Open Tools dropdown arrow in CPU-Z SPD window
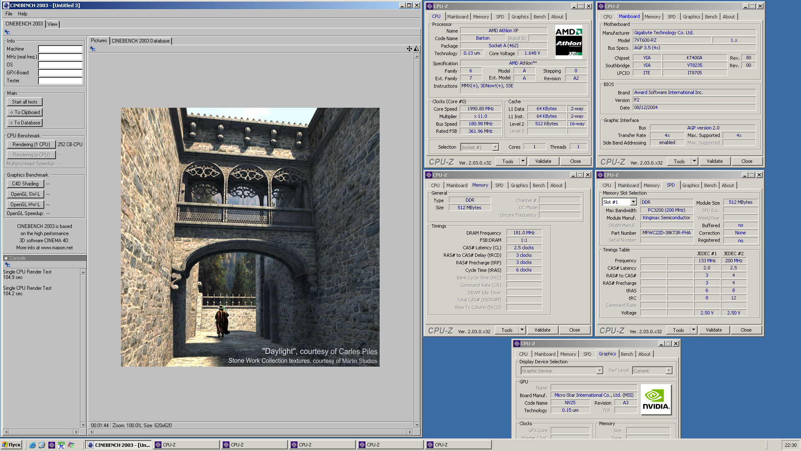The width and height of the screenshot is (801, 451). (693, 330)
